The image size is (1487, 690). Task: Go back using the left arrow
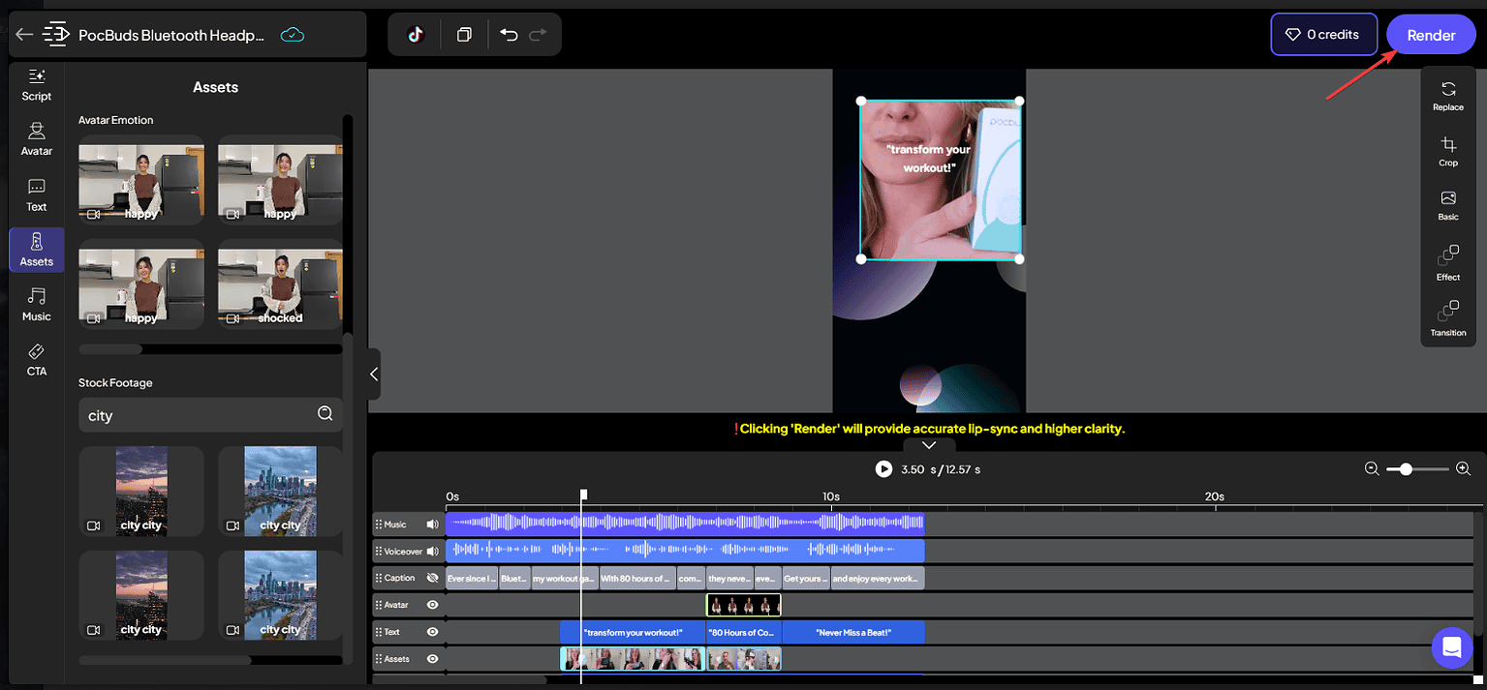[24, 35]
